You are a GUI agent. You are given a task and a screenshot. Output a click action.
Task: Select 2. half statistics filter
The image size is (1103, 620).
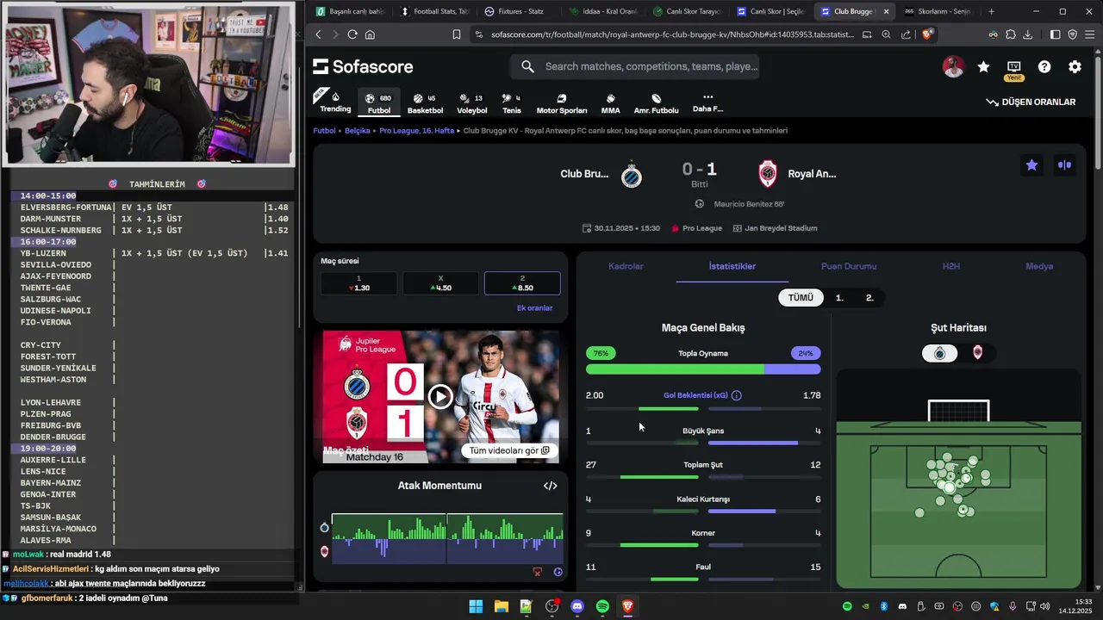pyautogui.click(x=869, y=298)
